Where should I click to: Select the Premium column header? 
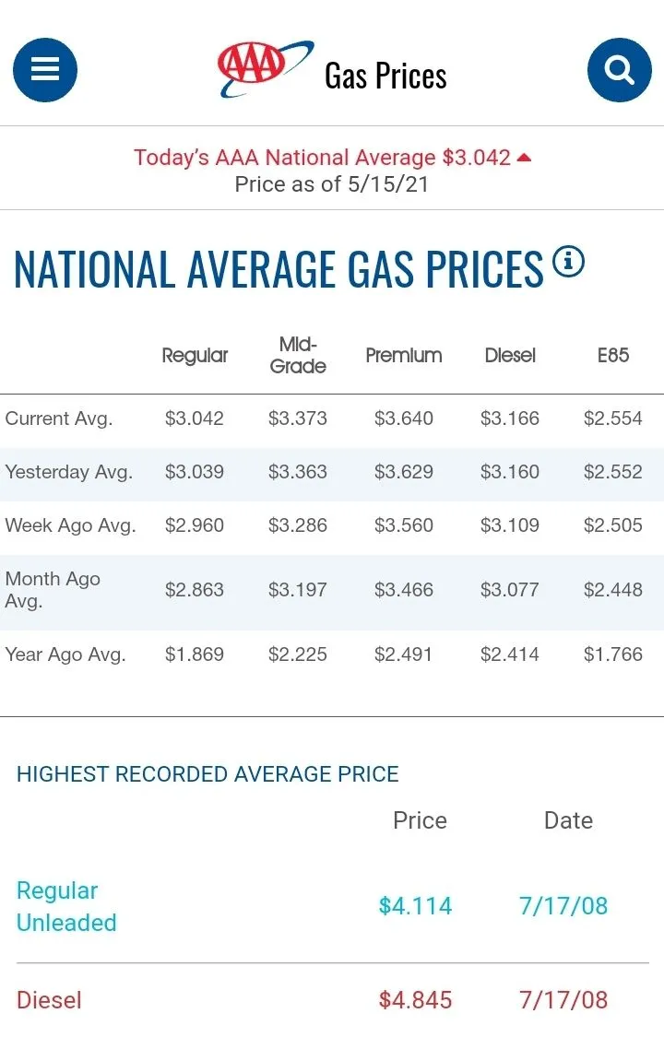coord(403,355)
